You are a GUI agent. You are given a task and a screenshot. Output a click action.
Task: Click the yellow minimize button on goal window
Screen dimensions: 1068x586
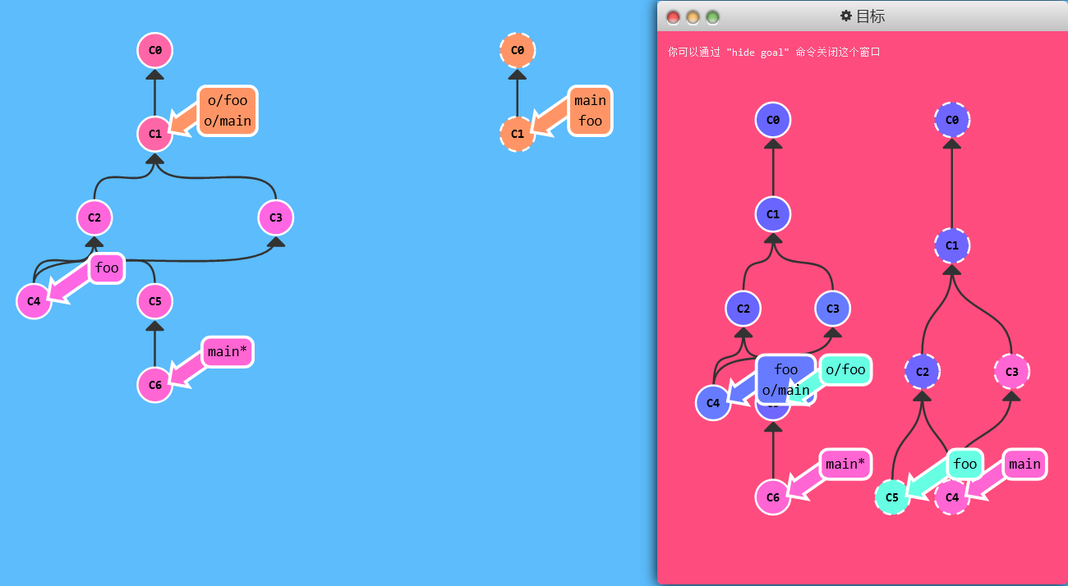693,17
